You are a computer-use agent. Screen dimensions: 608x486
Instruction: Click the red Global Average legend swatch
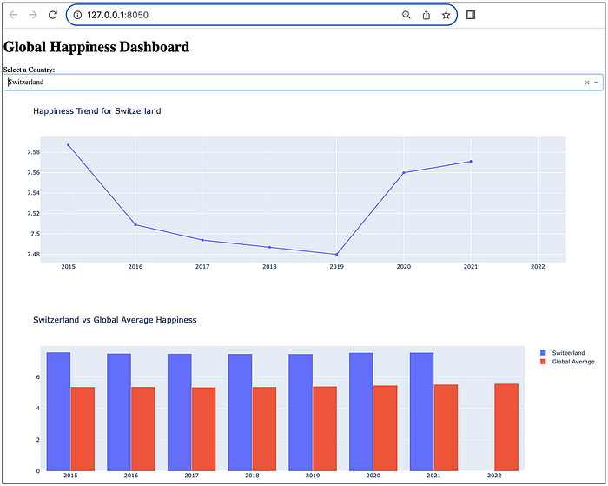[543, 362]
